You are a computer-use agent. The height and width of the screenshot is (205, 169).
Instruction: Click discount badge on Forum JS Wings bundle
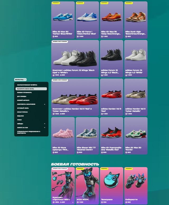click(60, 42)
